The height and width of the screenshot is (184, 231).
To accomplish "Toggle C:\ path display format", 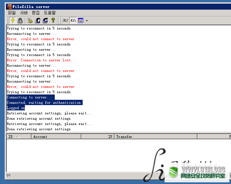I will click(73, 20).
